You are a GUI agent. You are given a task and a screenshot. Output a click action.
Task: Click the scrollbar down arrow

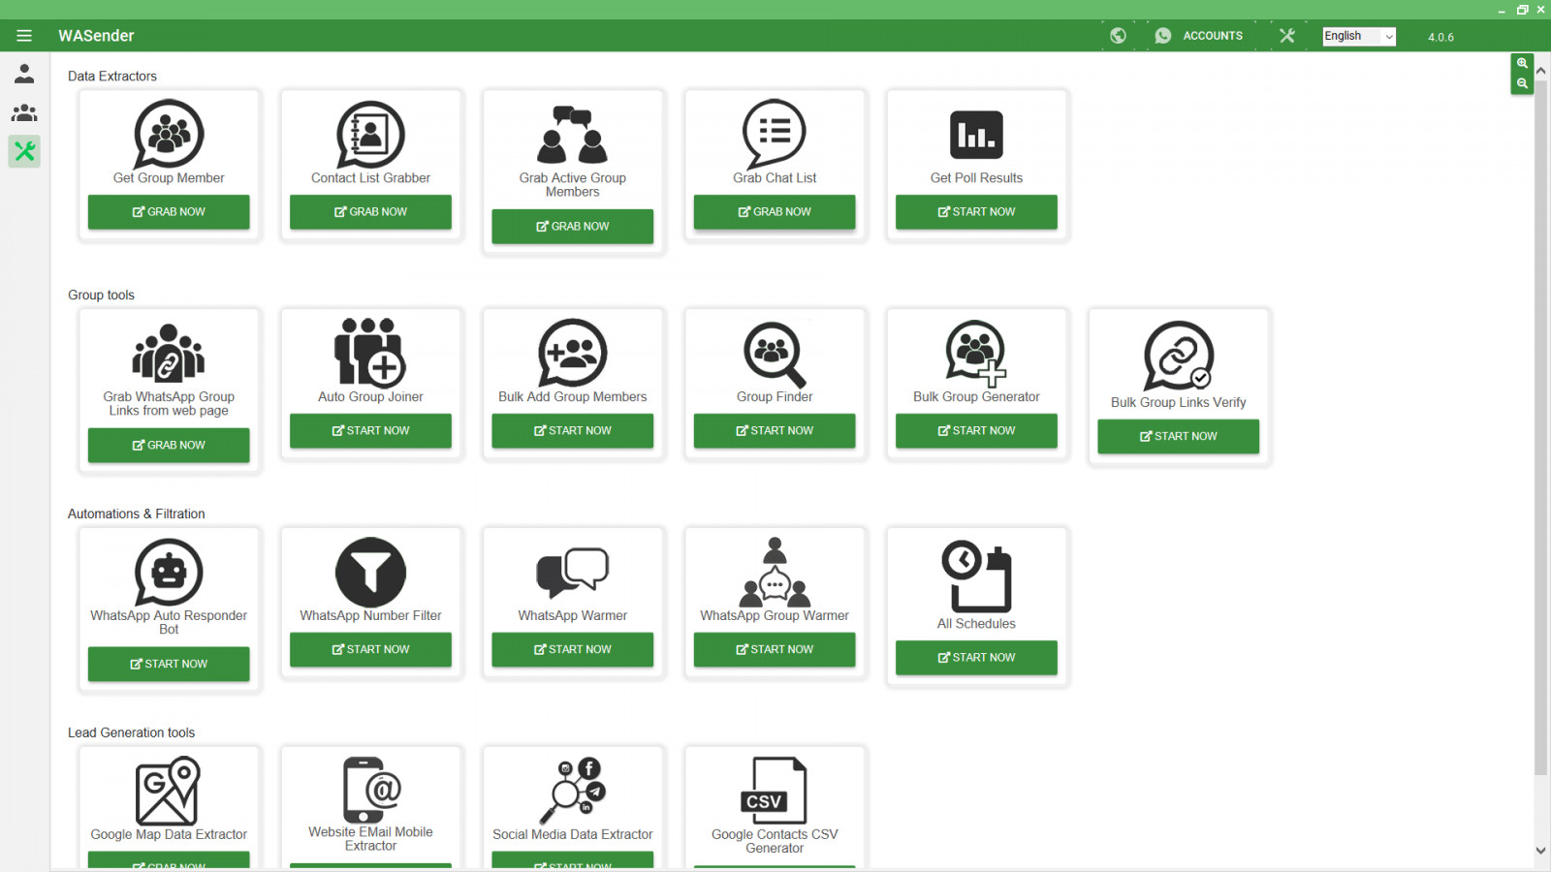(x=1540, y=851)
